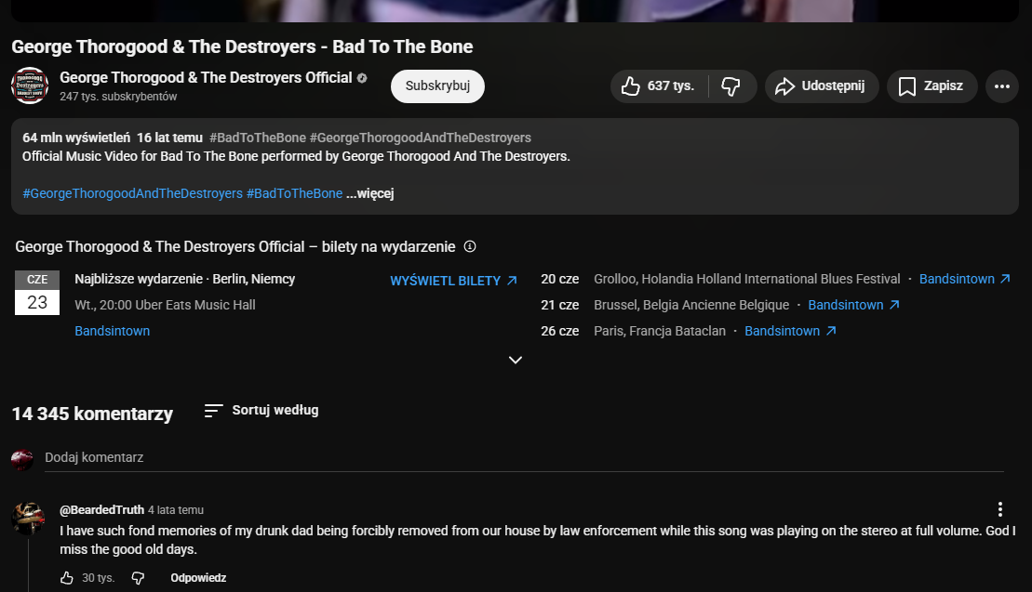Screen dimensions: 1032x592
Task: Click the Dodaj komentarz input field
Action: [524, 458]
